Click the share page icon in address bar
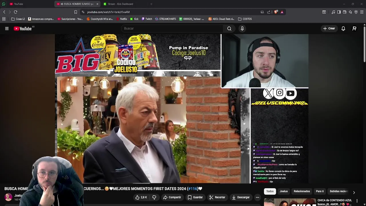 pyautogui.click(x=269, y=12)
